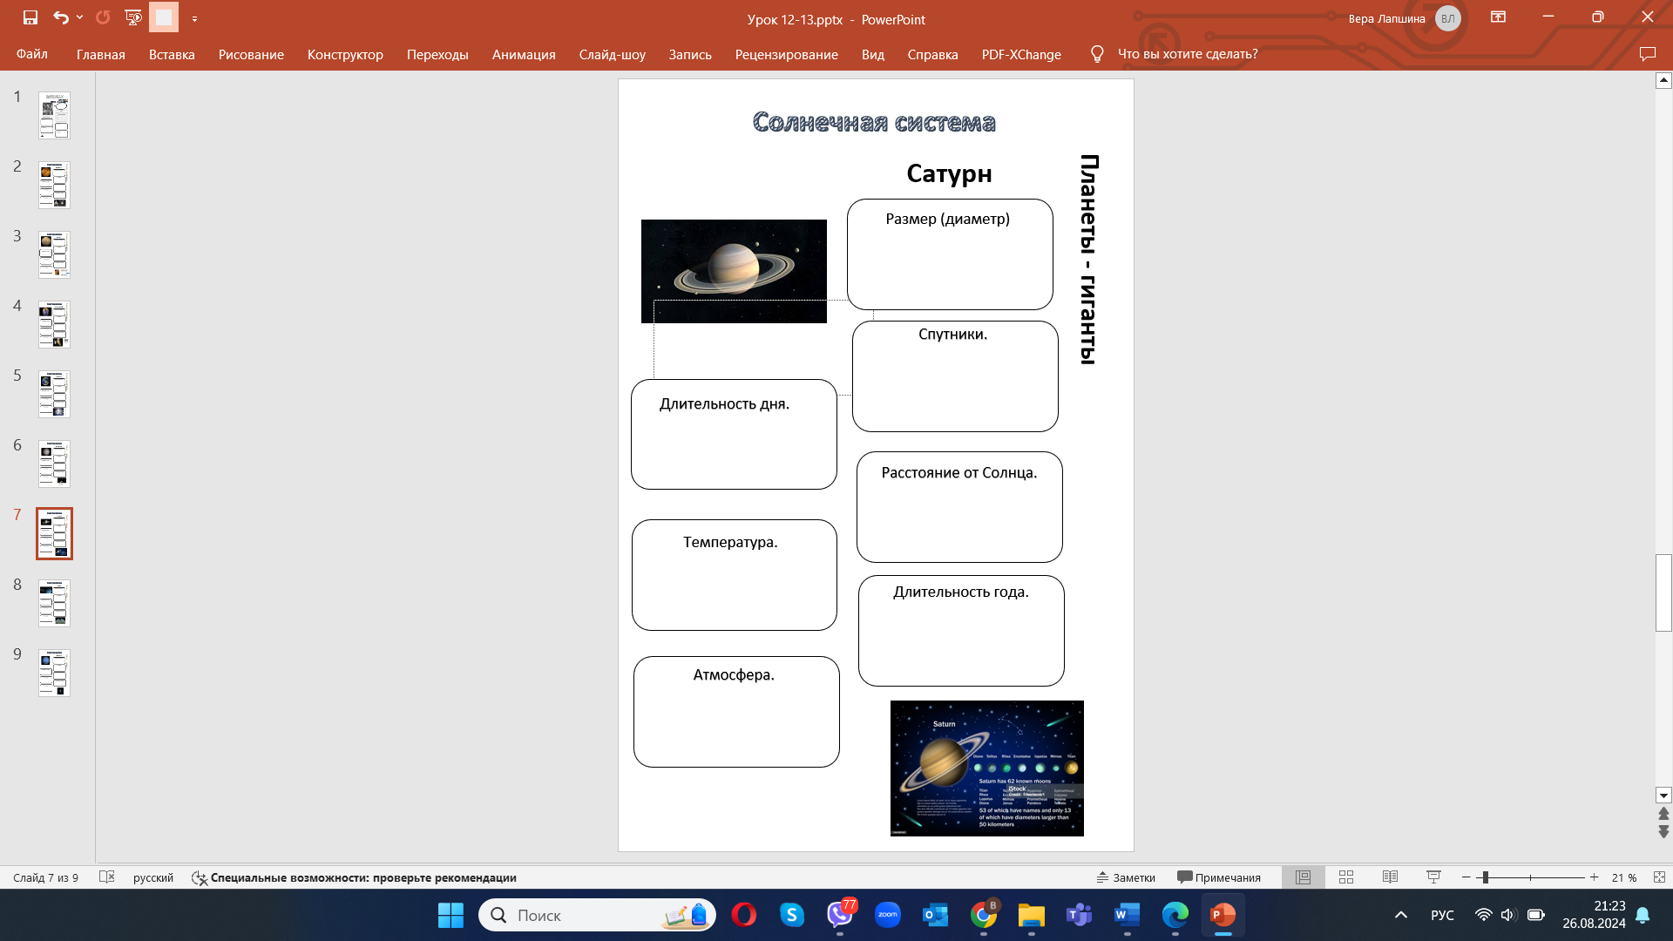
Task: Click the redo/repeat arrow icon
Action: pos(103,17)
